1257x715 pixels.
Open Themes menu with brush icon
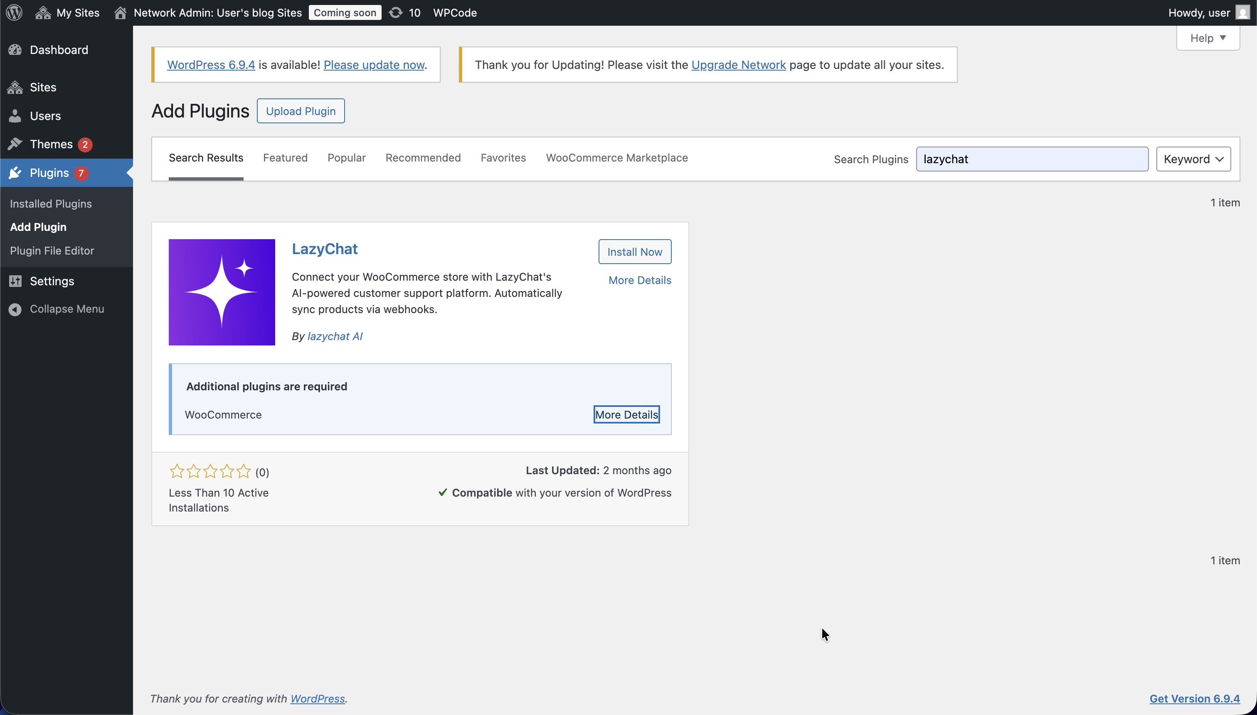(x=15, y=144)
